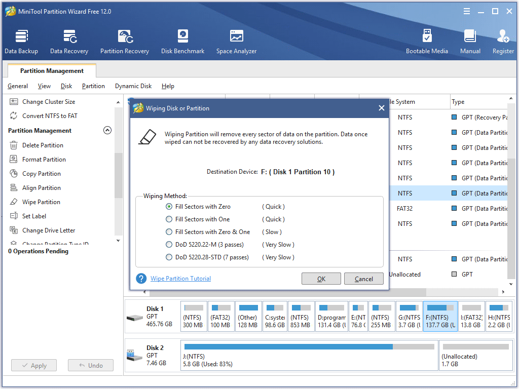
Task: Select the H:(NTFS) 2.2 GB partition block
Action: (499, 317)
